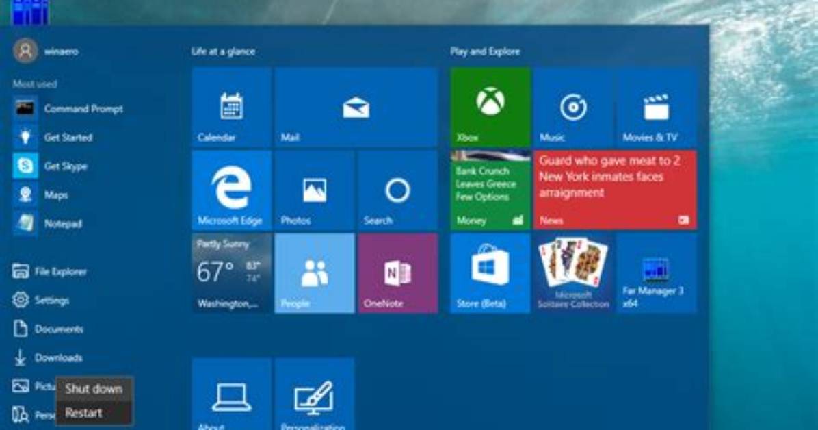Open the About laptop tile

[x=231, y=394]
